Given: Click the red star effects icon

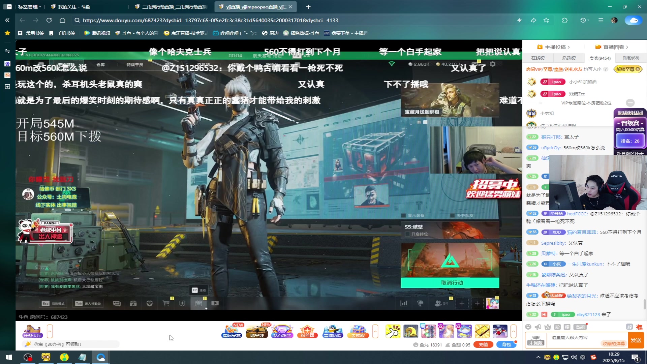Looking at the screenshot, I should pyautogui.click(x=639, y=327).
